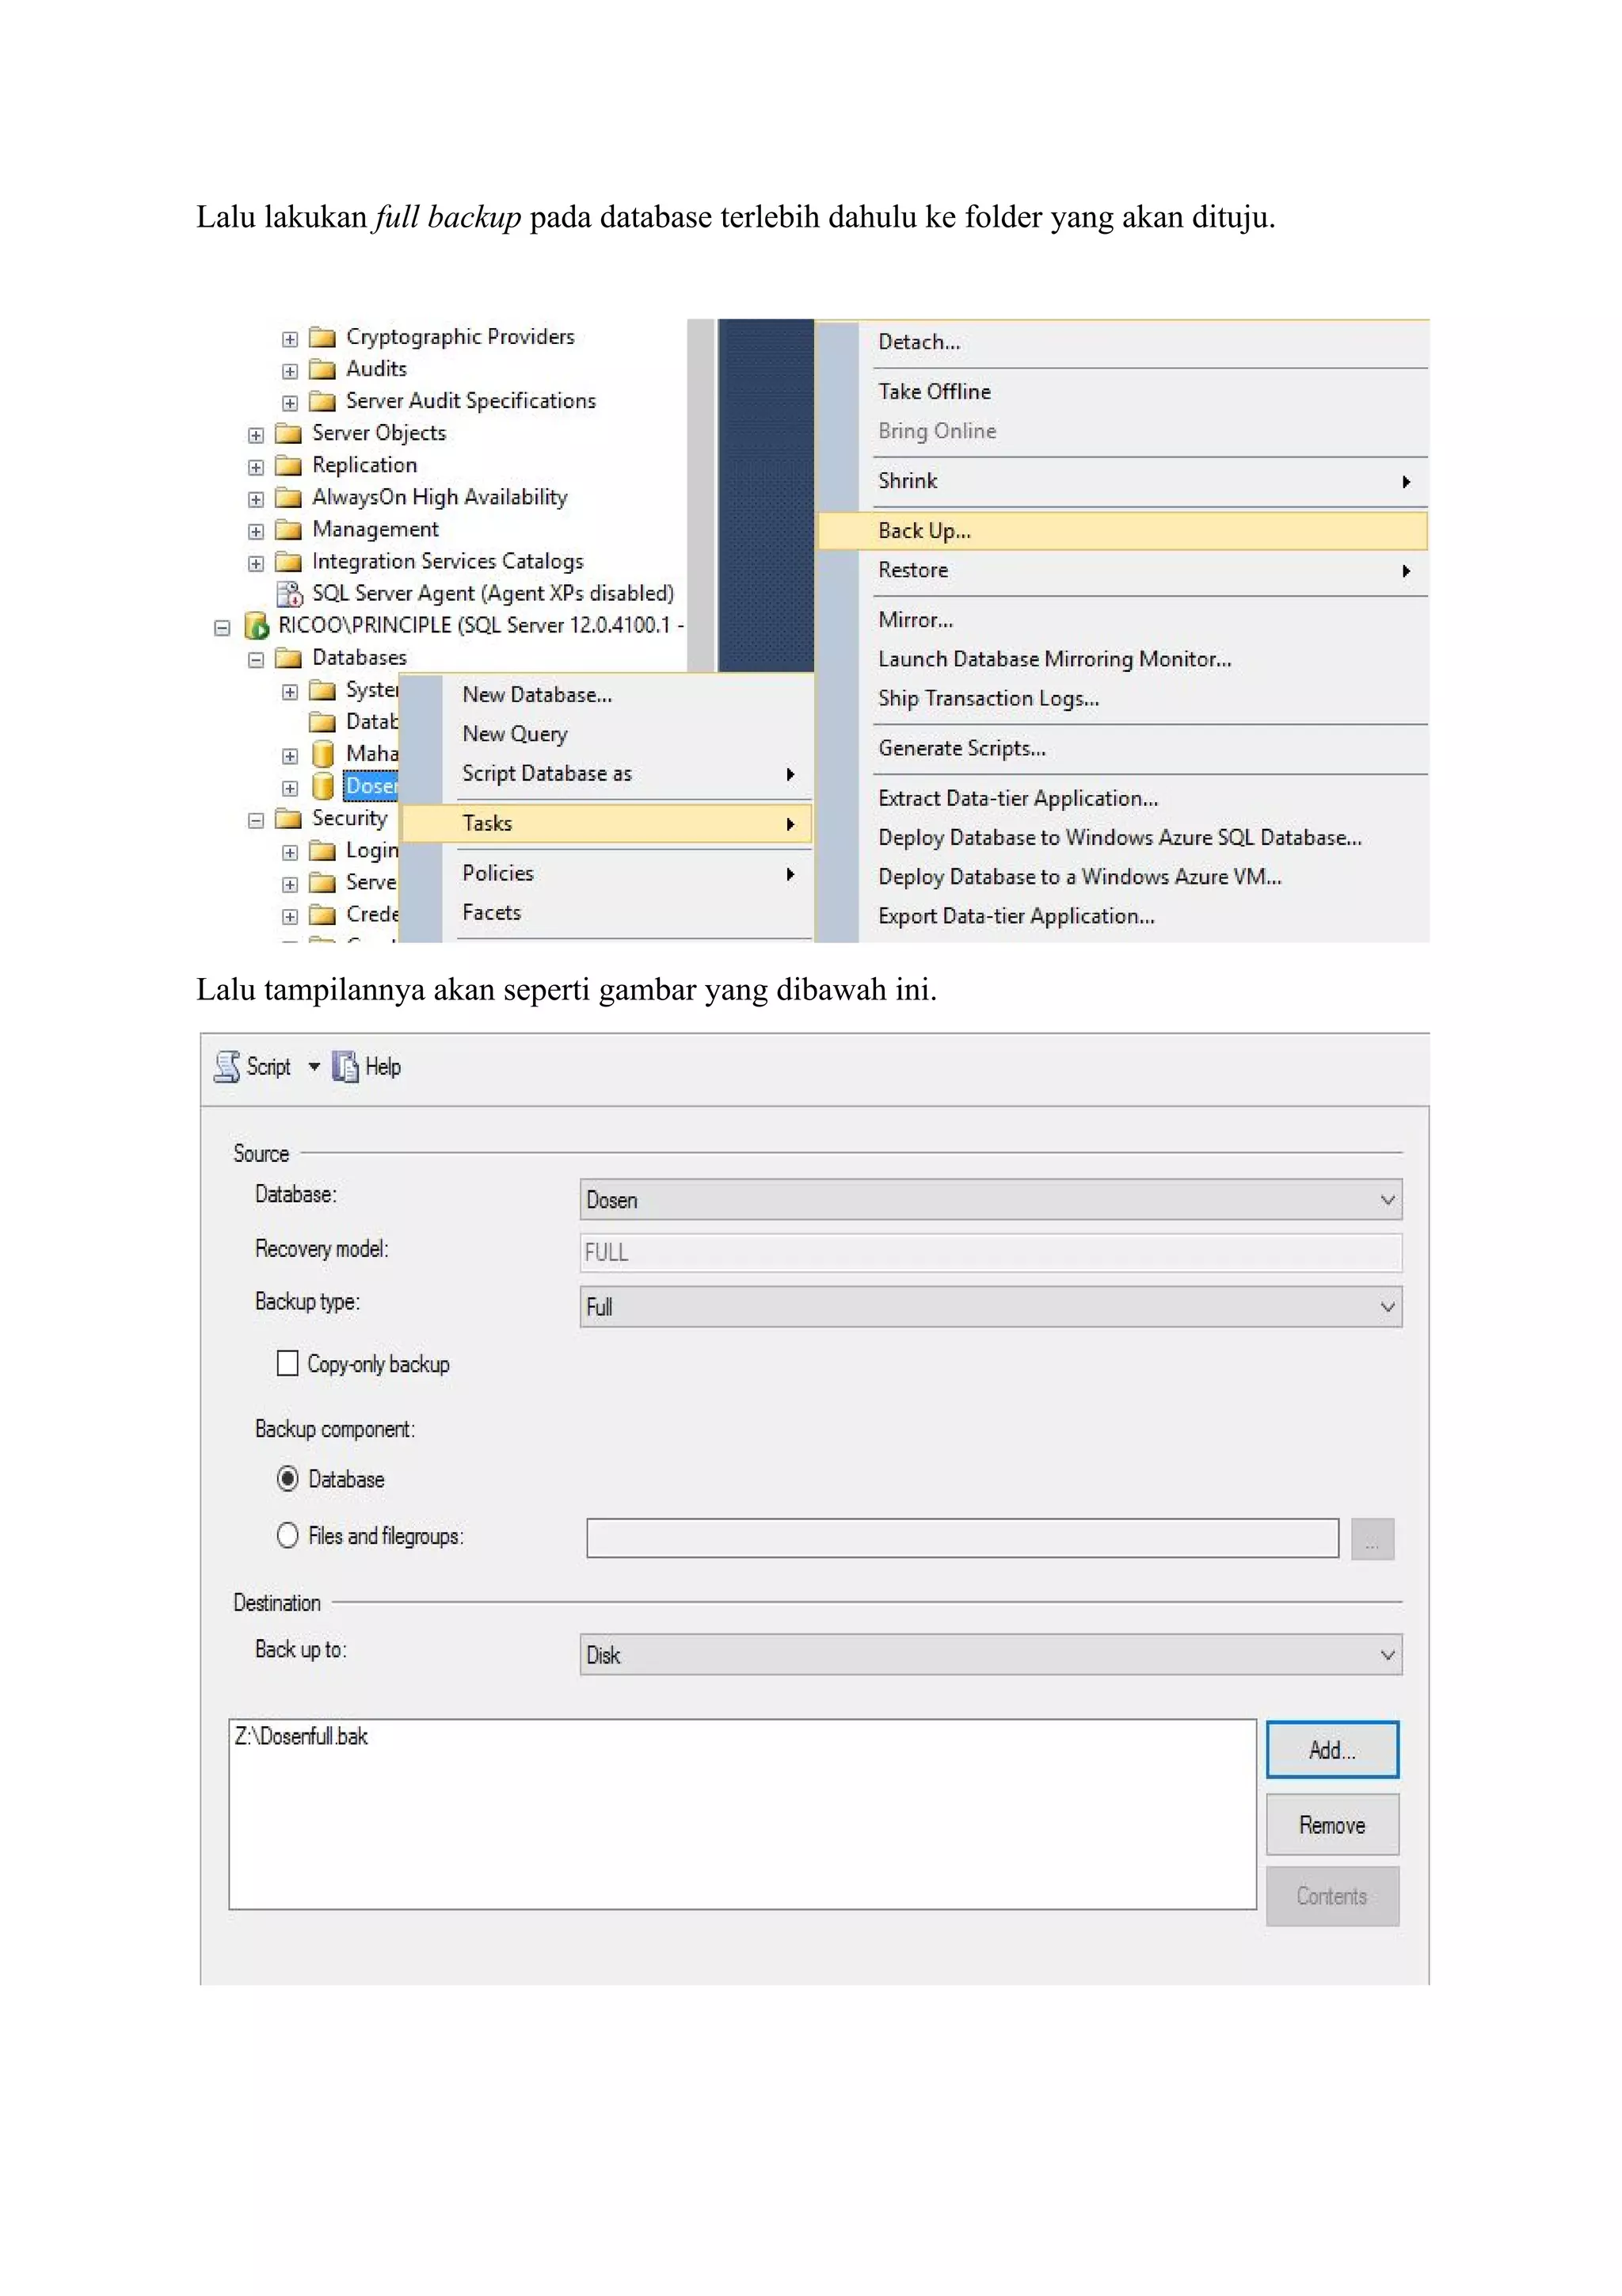This screenshot has width=1622, height=2296.
Task: Click the Audits folder icon
Action: [x=322, y=369]
